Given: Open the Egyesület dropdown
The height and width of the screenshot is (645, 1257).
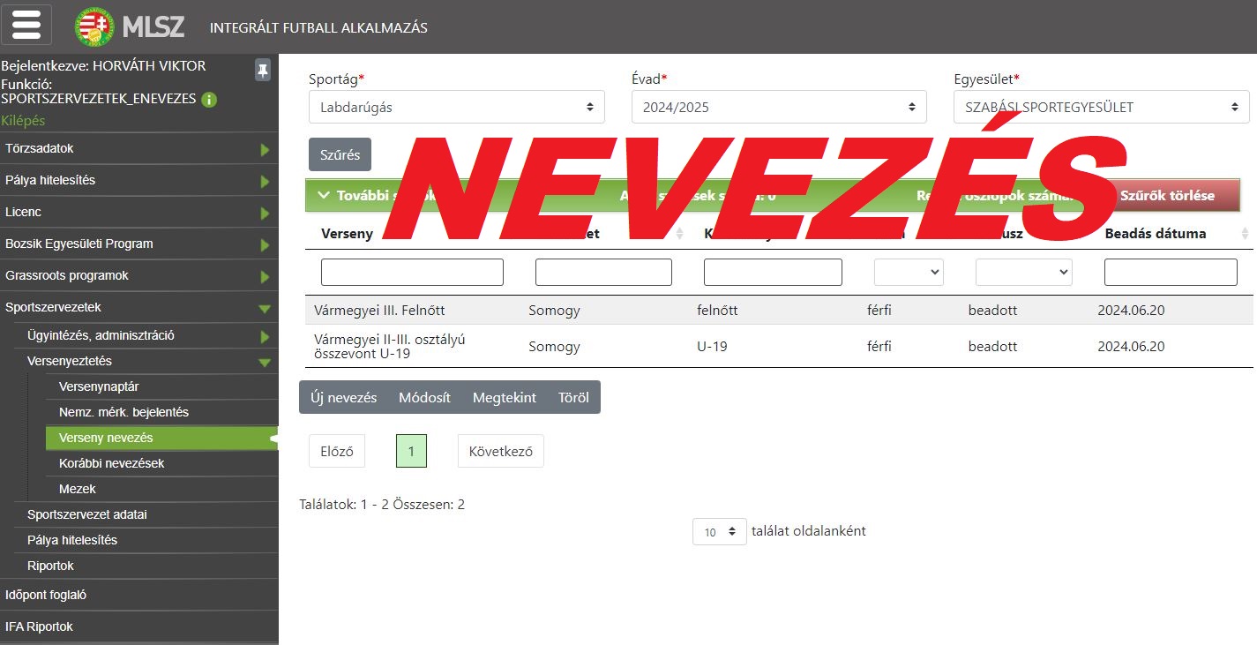Looking at the screenshot, I should pyautogui.click(x=1101, y=107).
